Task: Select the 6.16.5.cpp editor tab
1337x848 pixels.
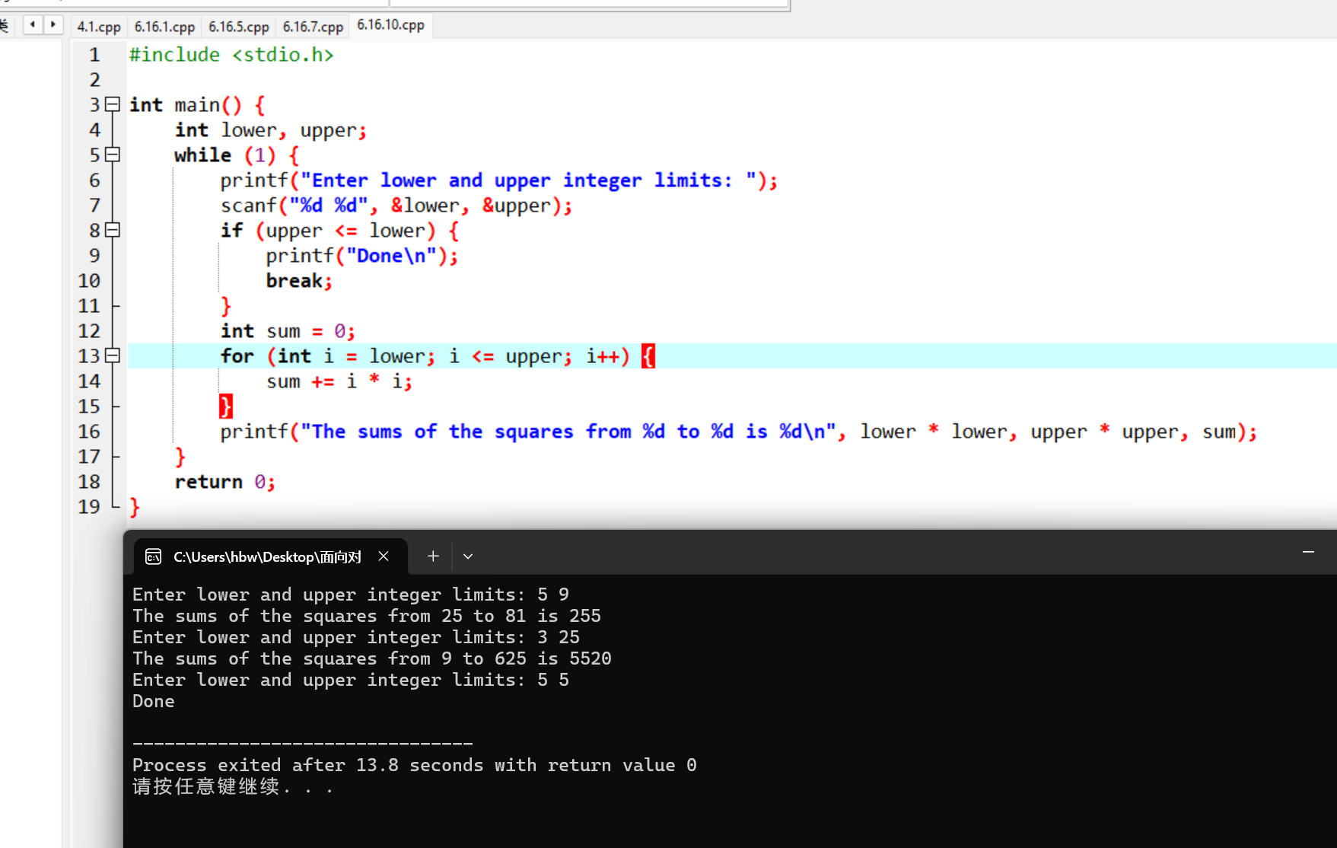Action: 239,27
